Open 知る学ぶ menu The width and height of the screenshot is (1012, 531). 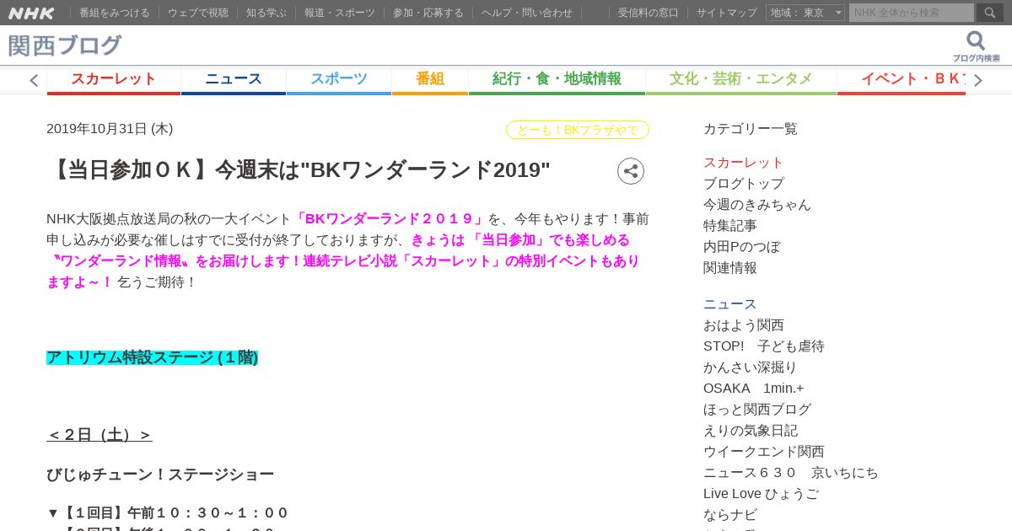[266, 13]
